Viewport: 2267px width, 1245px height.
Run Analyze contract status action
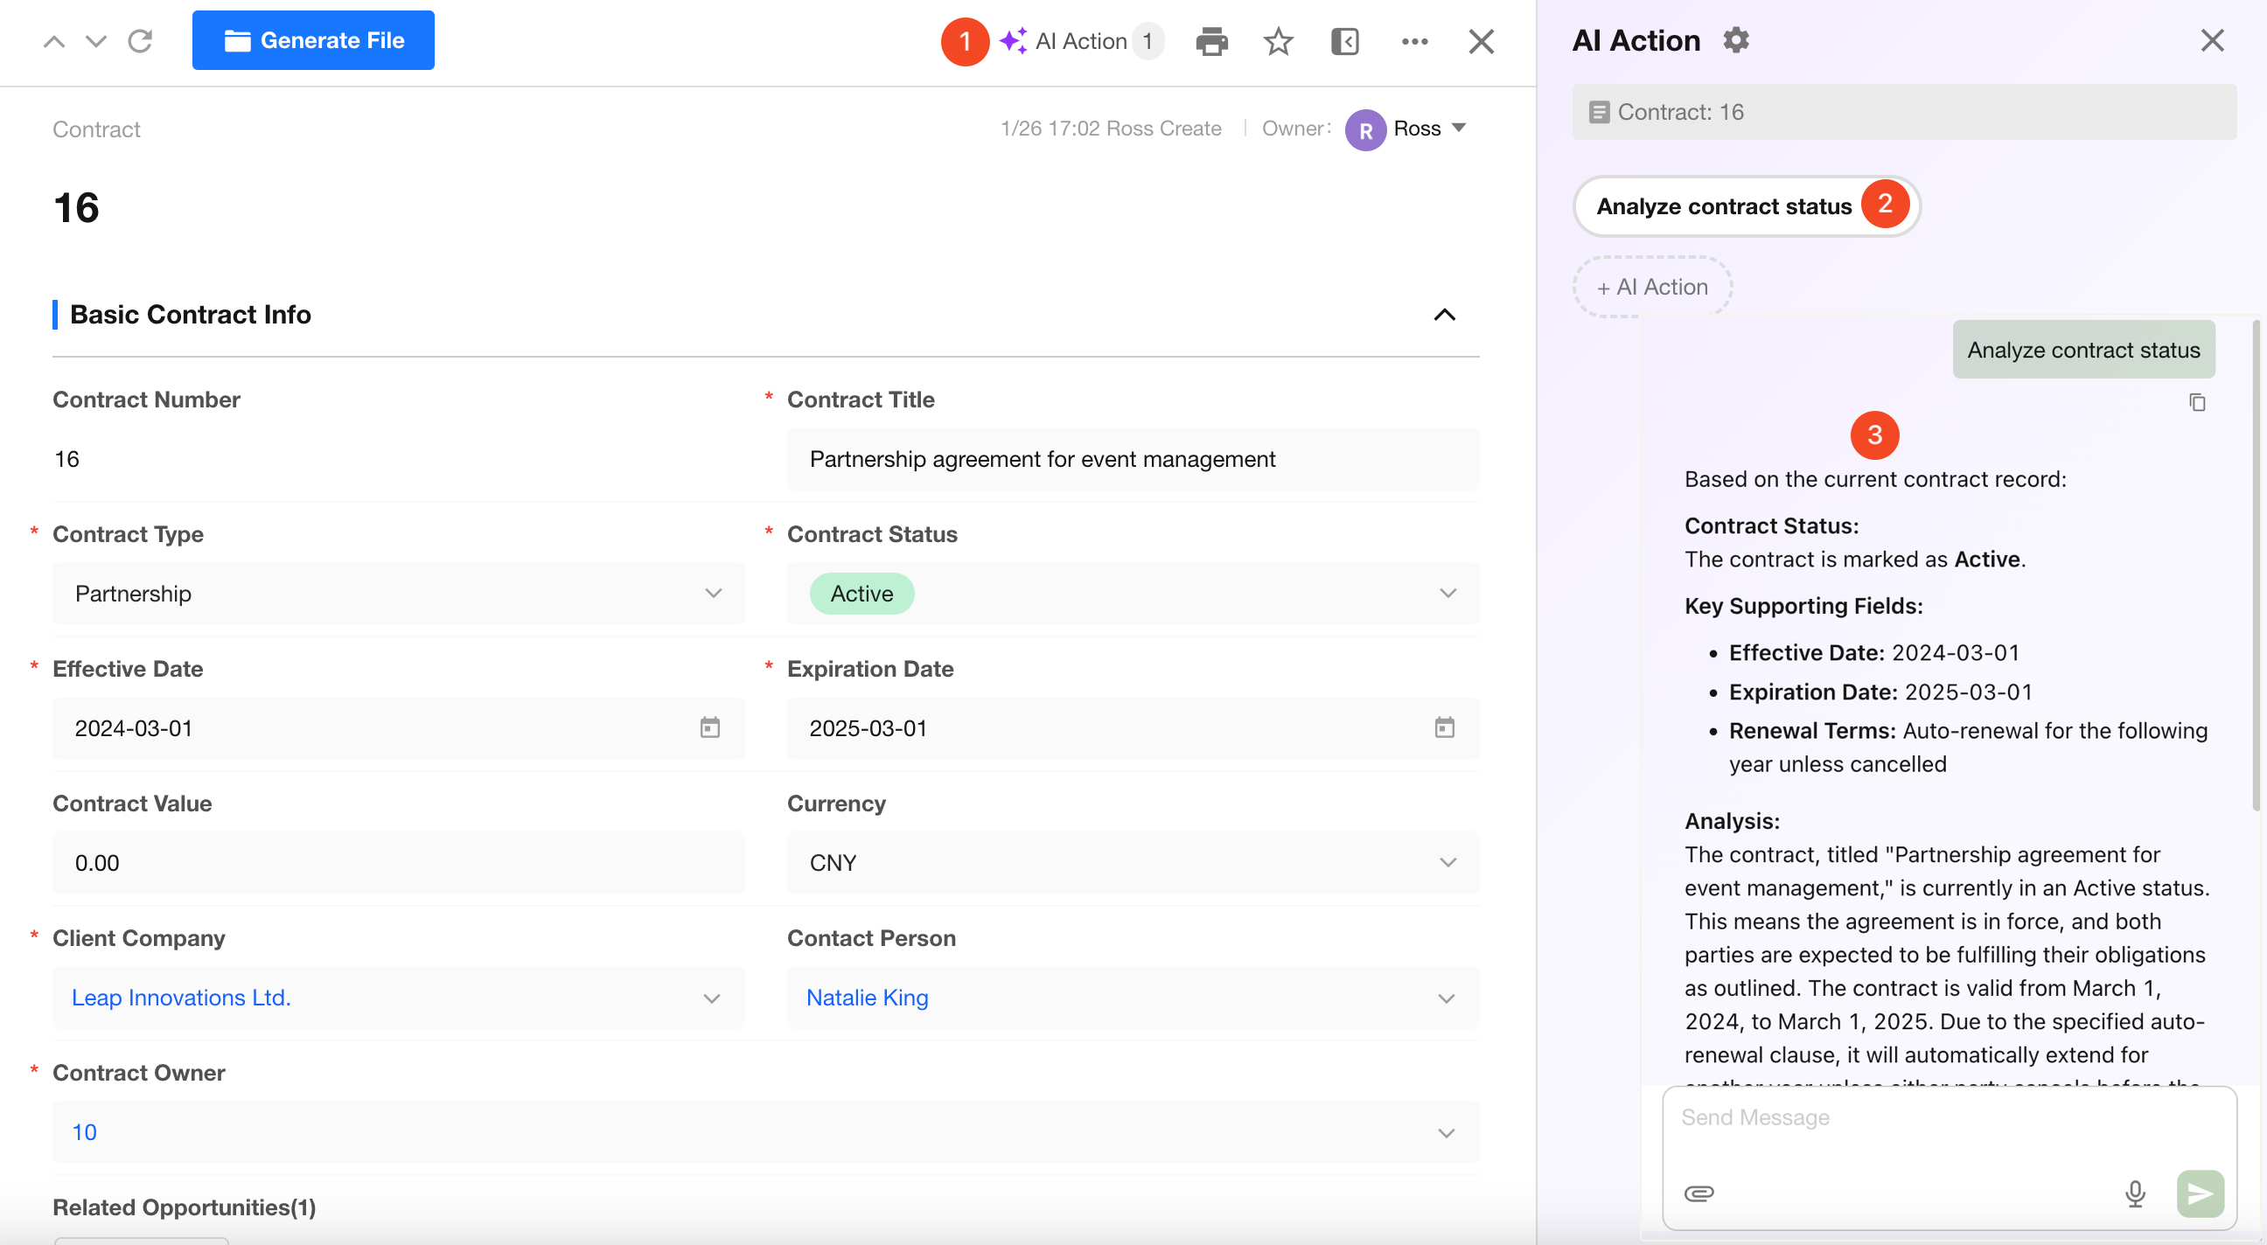tap(1723, 205)
